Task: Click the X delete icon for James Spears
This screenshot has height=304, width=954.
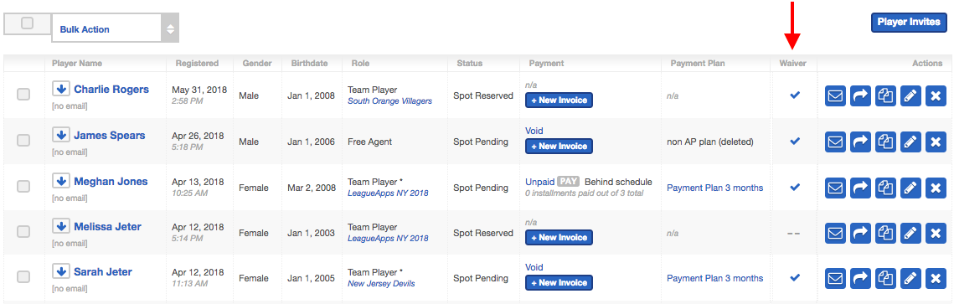Action: tap(935, 141)
